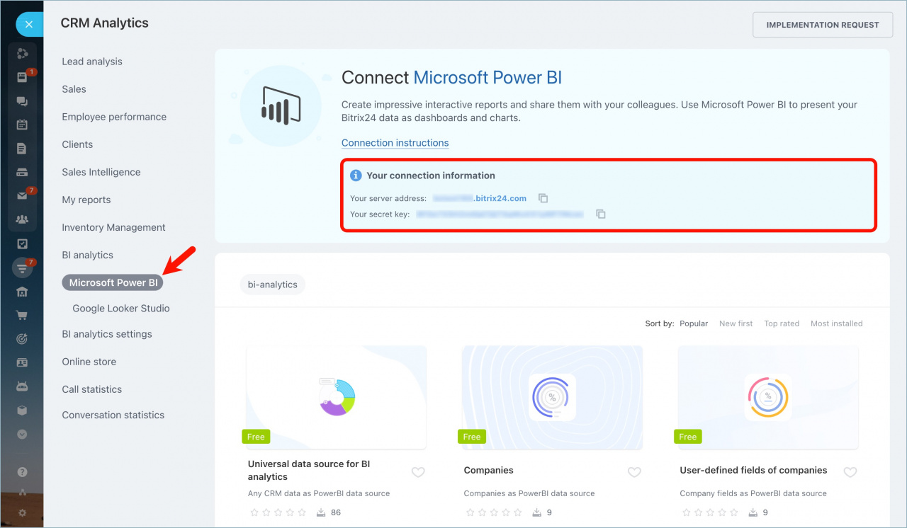Sort apps by Top rated
The width and height of the screenshot is (907, 528).
[x=782, y=323]
